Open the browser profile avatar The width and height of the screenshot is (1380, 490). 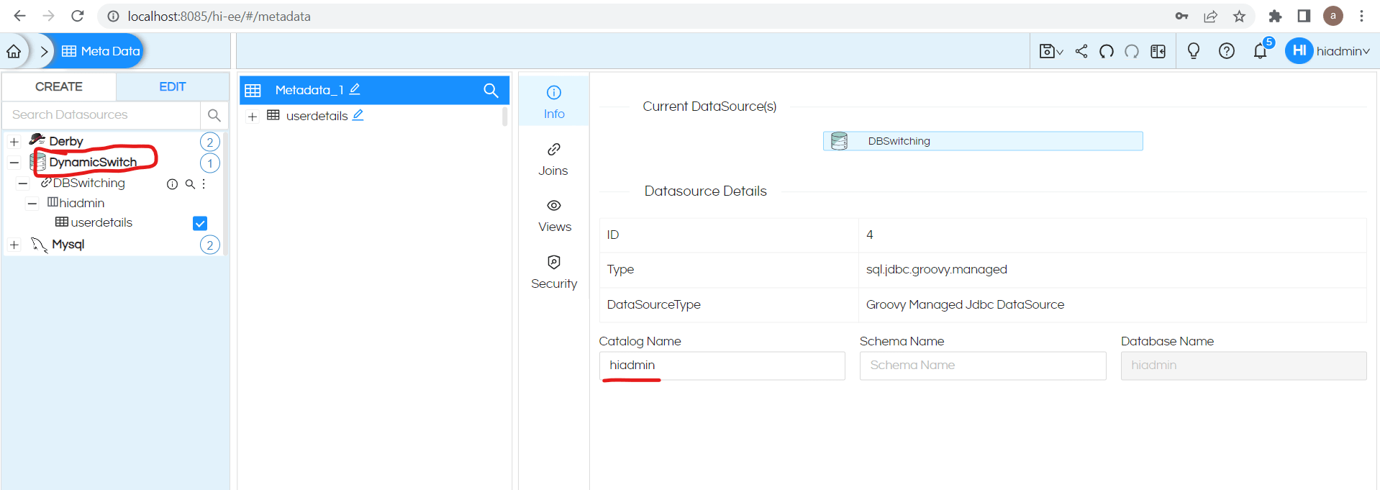[1333, 16]
